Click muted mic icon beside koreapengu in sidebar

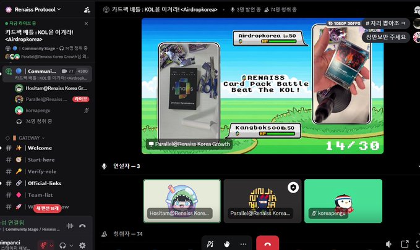(x=86, y=110)
